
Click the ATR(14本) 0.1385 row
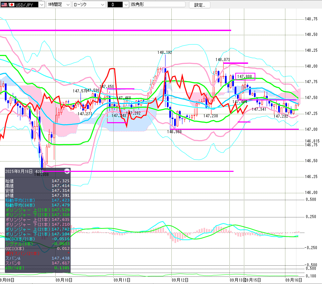(37, 268)
